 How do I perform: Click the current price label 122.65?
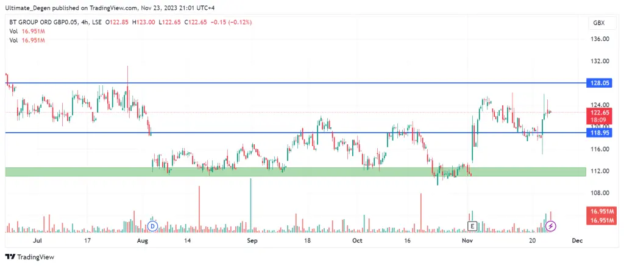601,113
